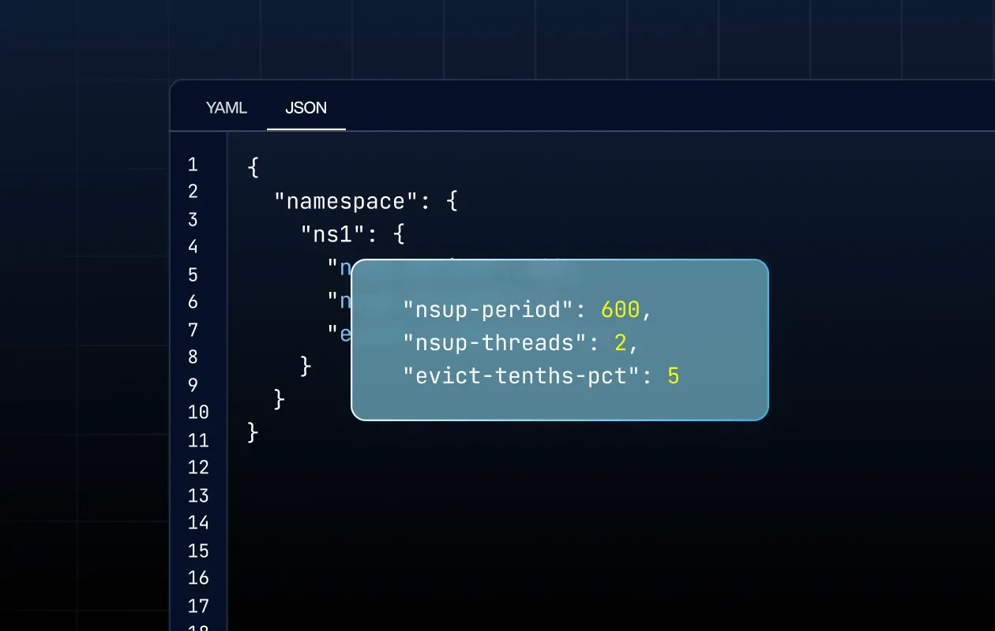The image size is (995, 631).
Task: Click the "nsup-period" key in highlighted popup
Action: pyautogui.click(x=487, y=310)
